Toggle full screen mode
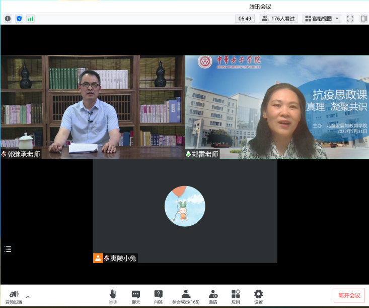The height and width of the screenshot is (308, 369). click(x=350, y=19)
